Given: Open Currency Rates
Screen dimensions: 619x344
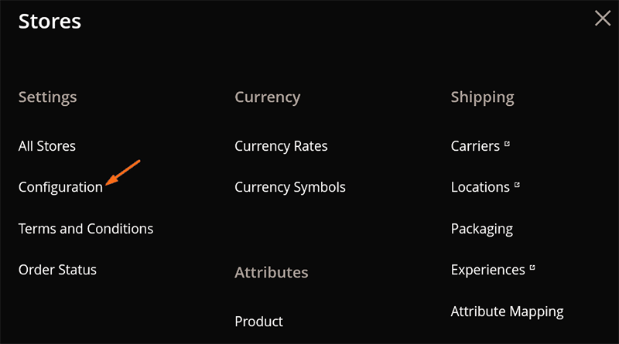Looking at the screenshot, I should [281, 146].
